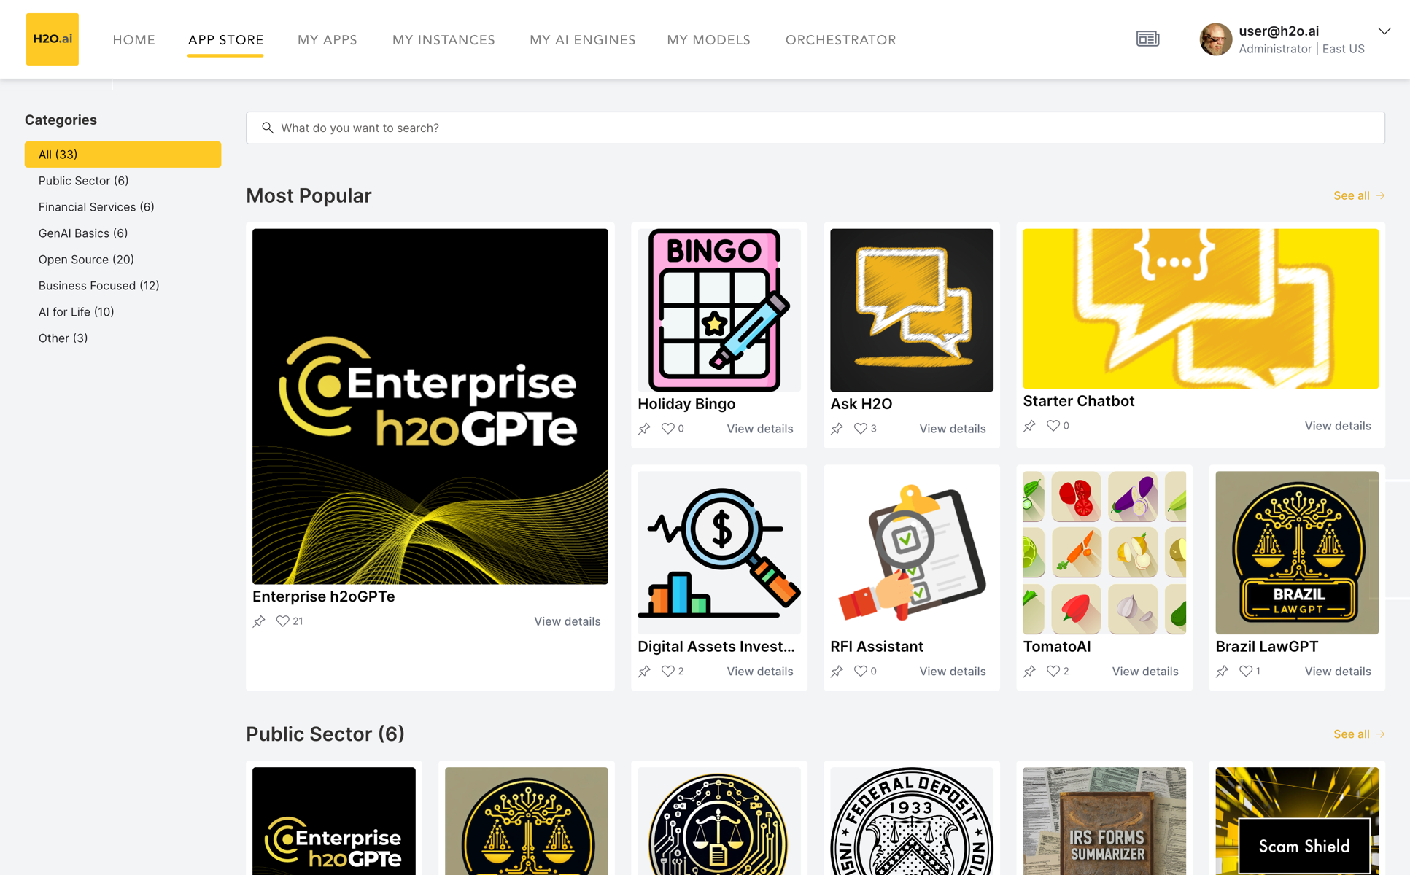This screenshot has width=1410, height=875.
Task: View details of Ask H2O
Action: coord(952,429)
